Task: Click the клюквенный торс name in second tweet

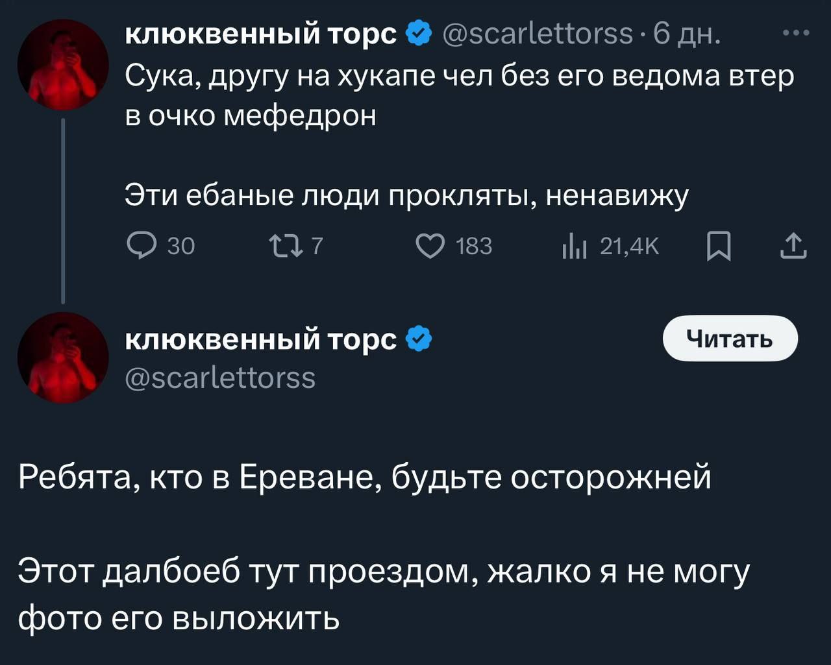Action: click(x=260, y=340)
